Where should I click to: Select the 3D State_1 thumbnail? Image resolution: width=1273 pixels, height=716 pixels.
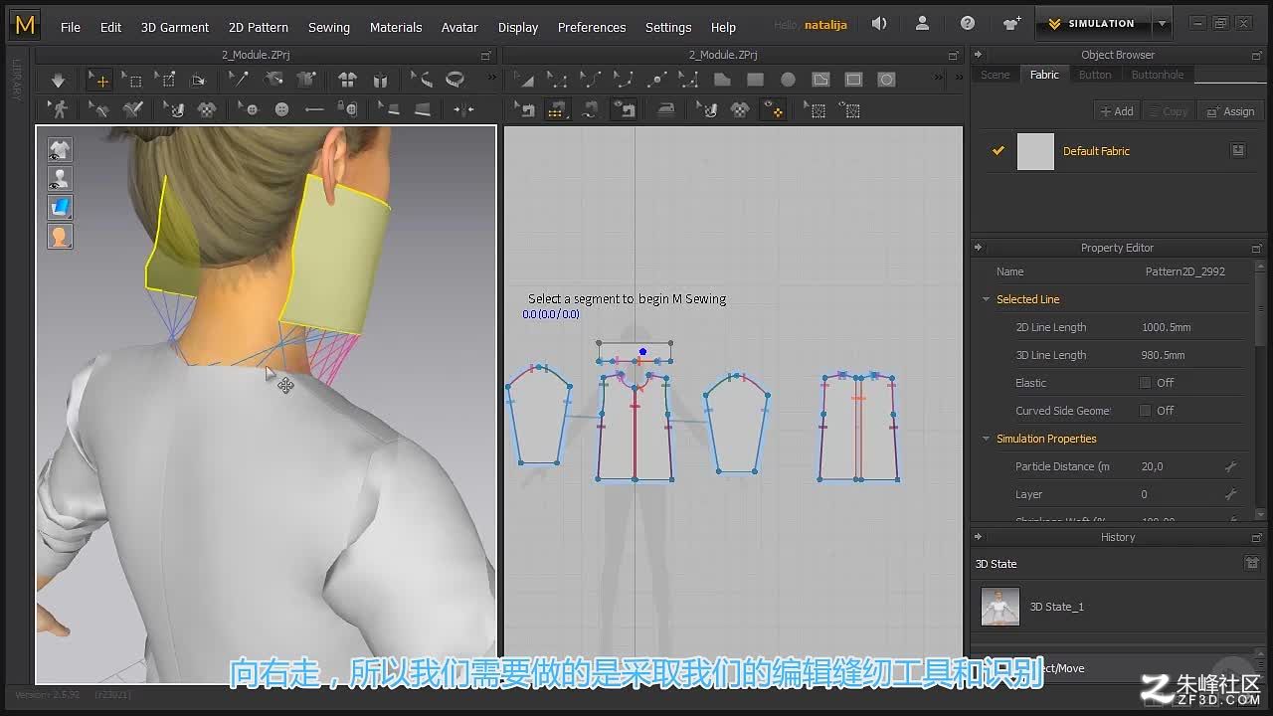pos(1000,607)
